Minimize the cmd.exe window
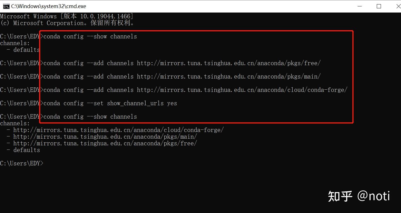Screen dimensions: 401x213 click(360, 6)
